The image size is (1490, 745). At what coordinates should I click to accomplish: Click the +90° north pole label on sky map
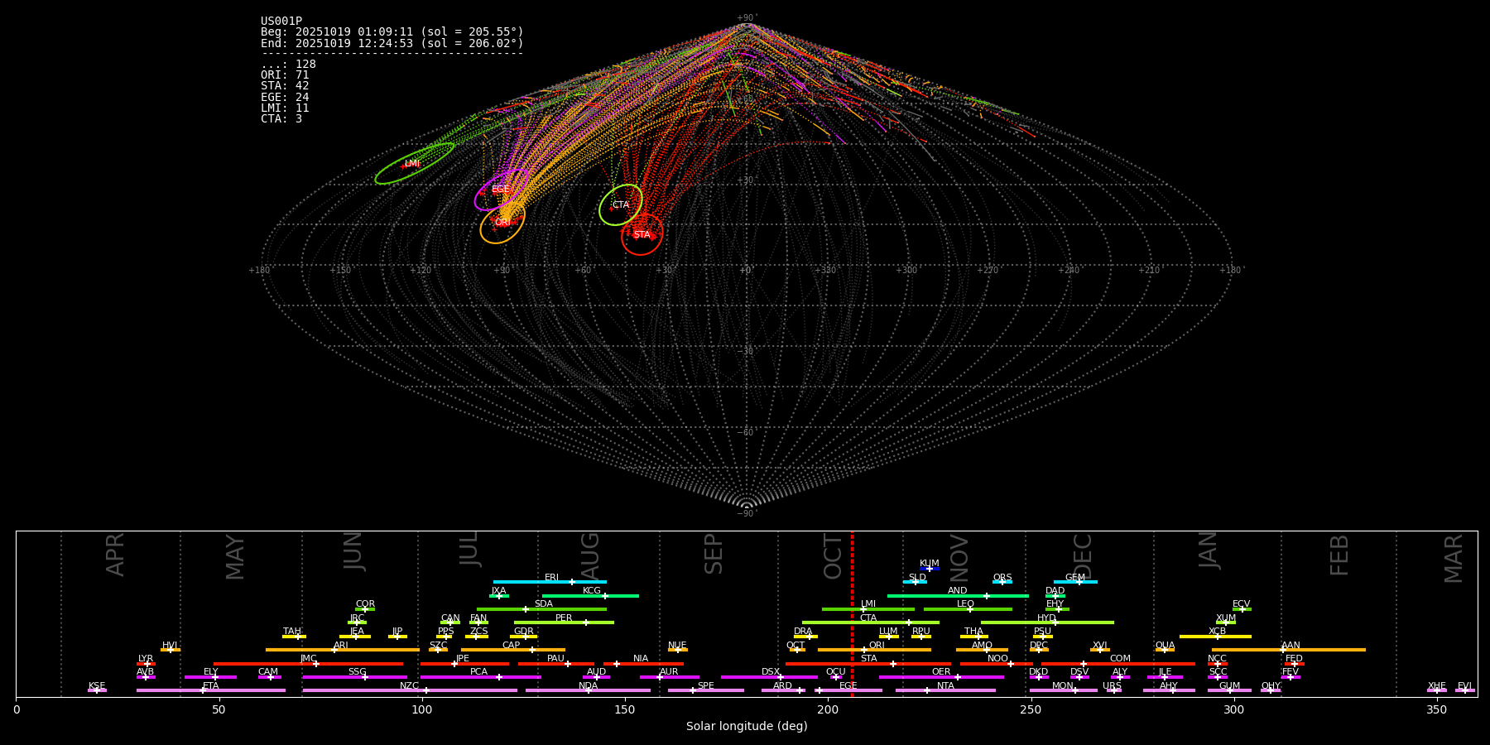(747, 17)
